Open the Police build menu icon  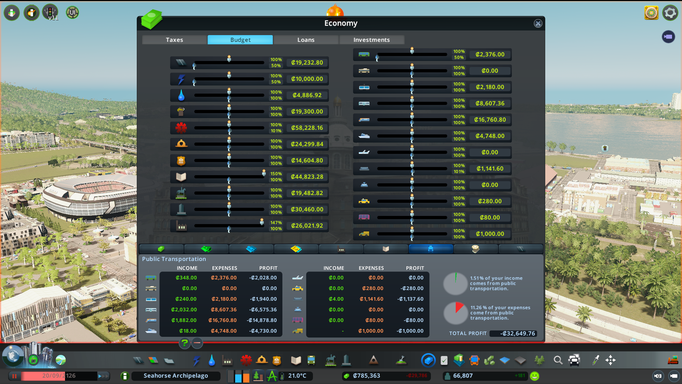pos(277,361)
